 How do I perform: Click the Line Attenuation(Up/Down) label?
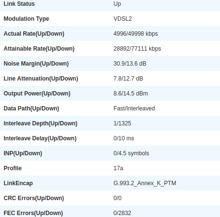click(x=41, y=79)
